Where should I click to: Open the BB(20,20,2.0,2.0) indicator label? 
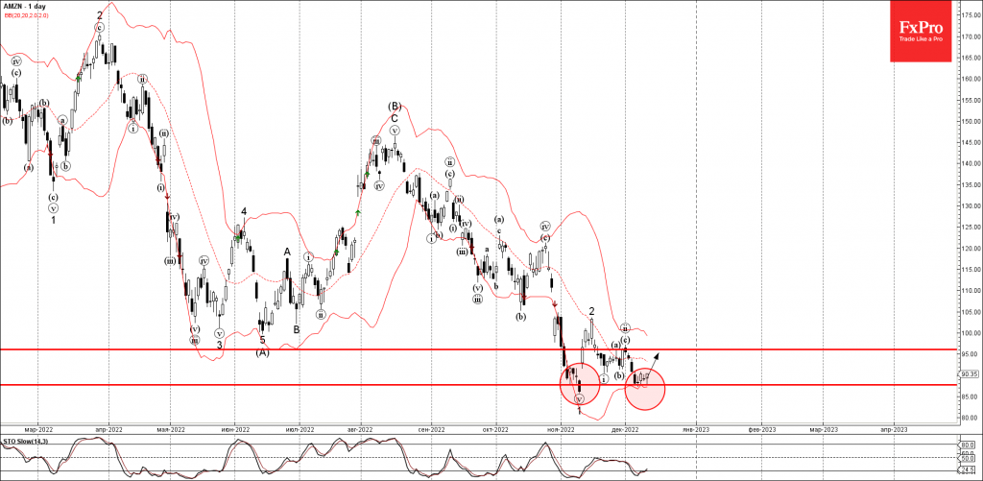click(x=27, y=17)
